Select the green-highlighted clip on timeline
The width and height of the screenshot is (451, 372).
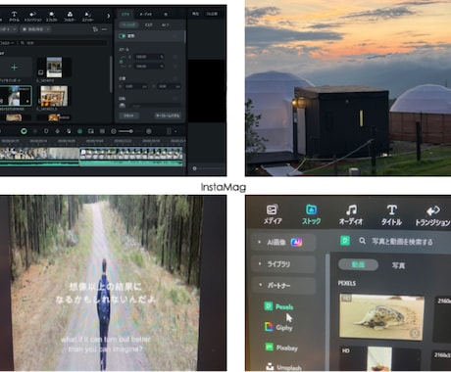(x=130, y=157)
